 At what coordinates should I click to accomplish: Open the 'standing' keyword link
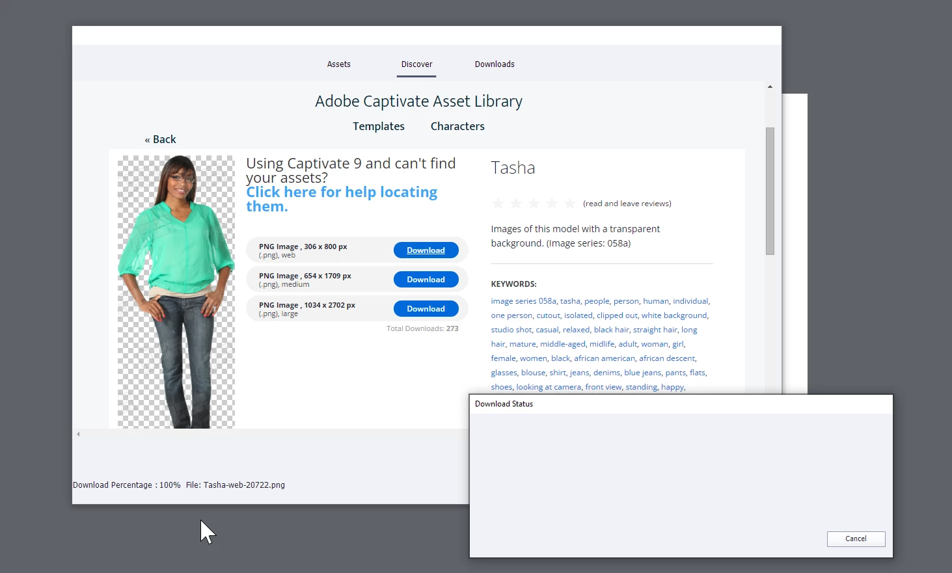pyautogui.click(x=642, y=387)
